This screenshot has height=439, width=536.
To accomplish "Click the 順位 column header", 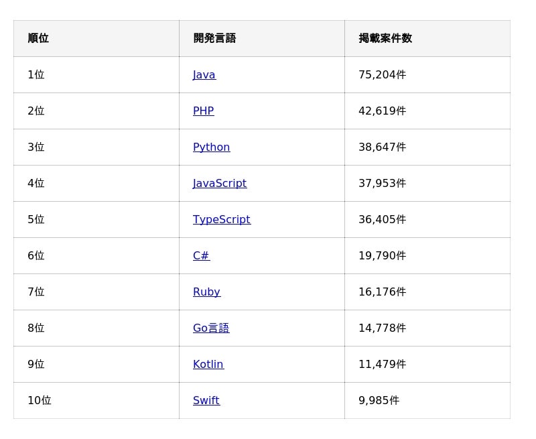I will click(38, 39).
